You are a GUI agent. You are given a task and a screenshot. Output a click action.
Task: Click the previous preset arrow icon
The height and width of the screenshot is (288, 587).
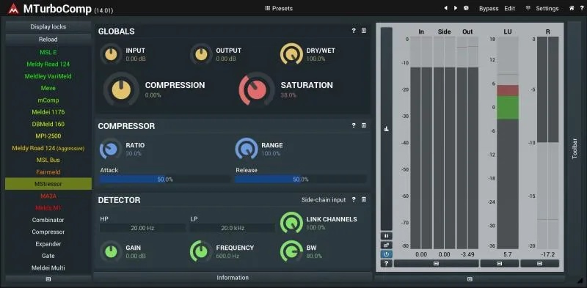445,8
